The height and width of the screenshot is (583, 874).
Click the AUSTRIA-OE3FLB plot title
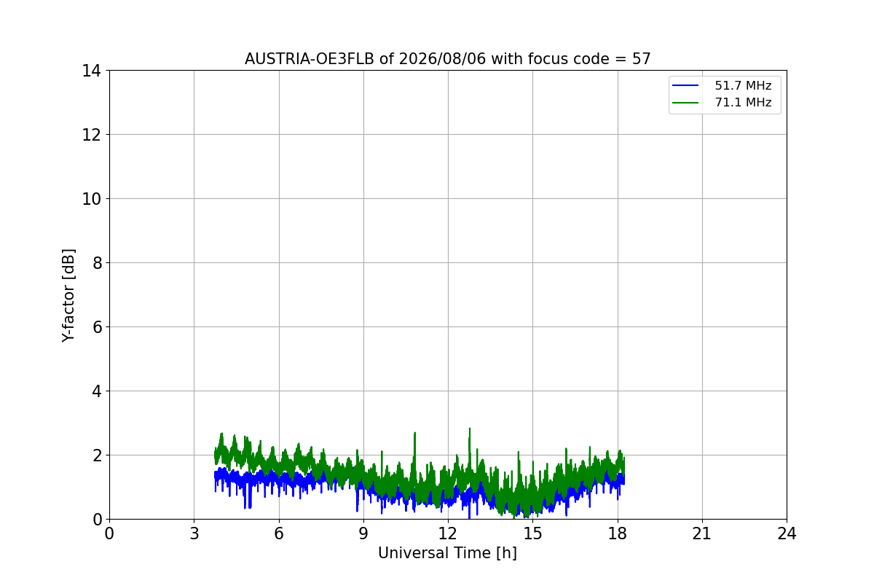(x=448, y=59)
